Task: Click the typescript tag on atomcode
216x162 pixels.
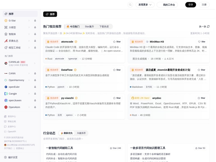Action: (x=73, y=59)
